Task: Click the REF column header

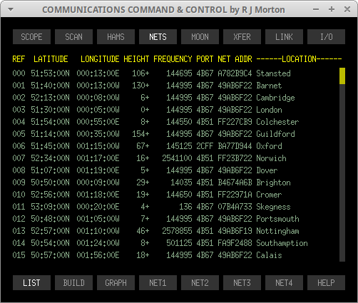Action: click(x=19, y=59)
